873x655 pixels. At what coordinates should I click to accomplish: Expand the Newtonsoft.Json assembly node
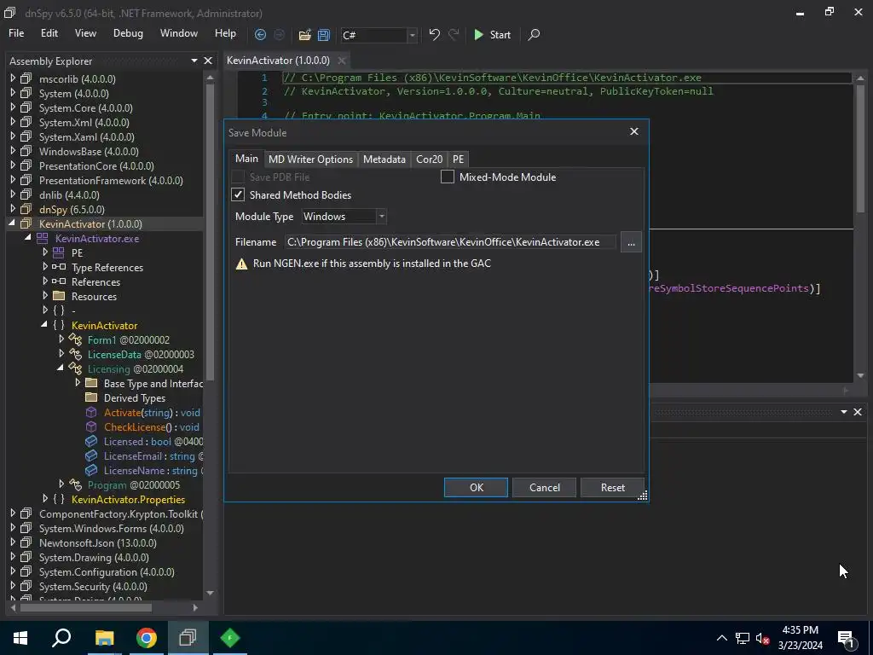tap(13, 542)
